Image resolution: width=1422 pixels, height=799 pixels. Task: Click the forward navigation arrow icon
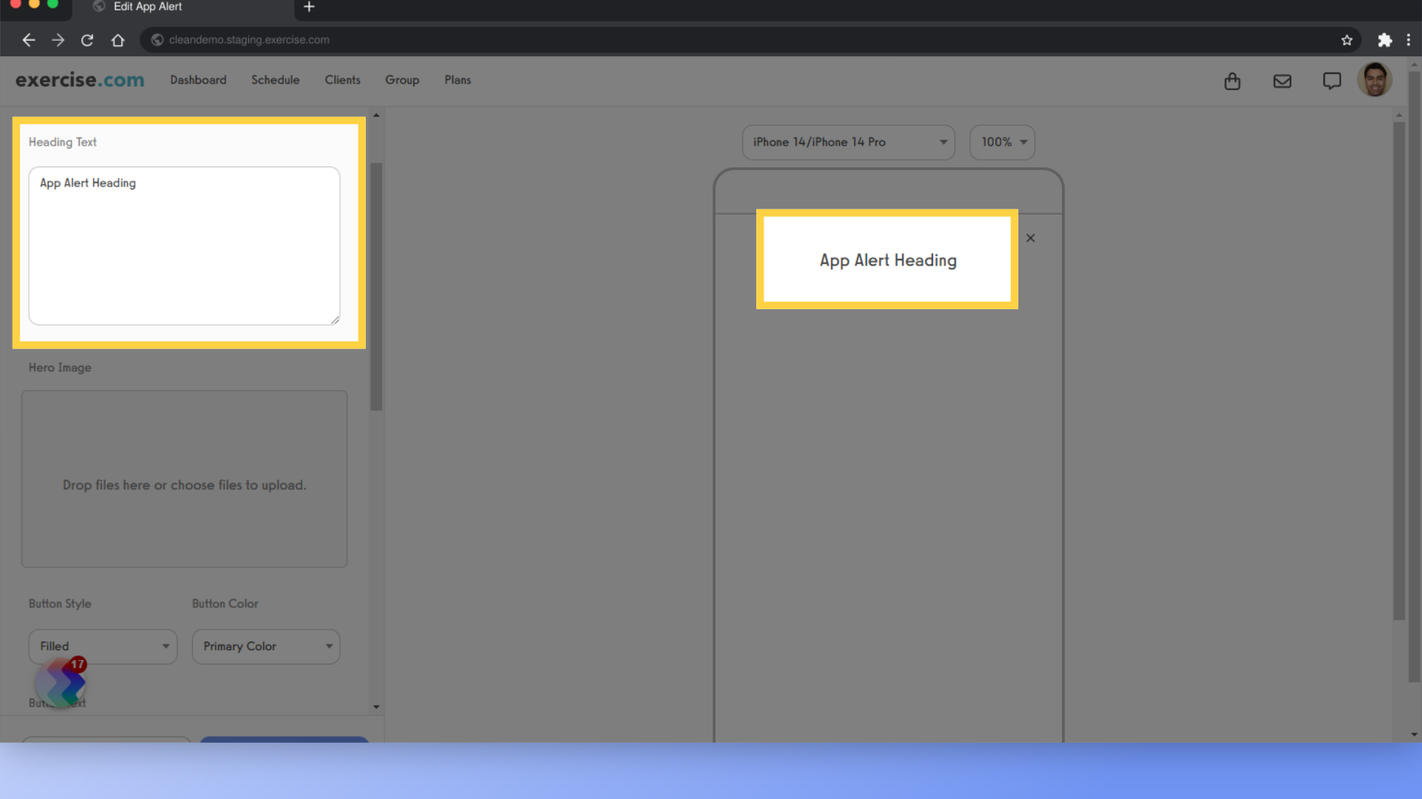coord(56,40)
